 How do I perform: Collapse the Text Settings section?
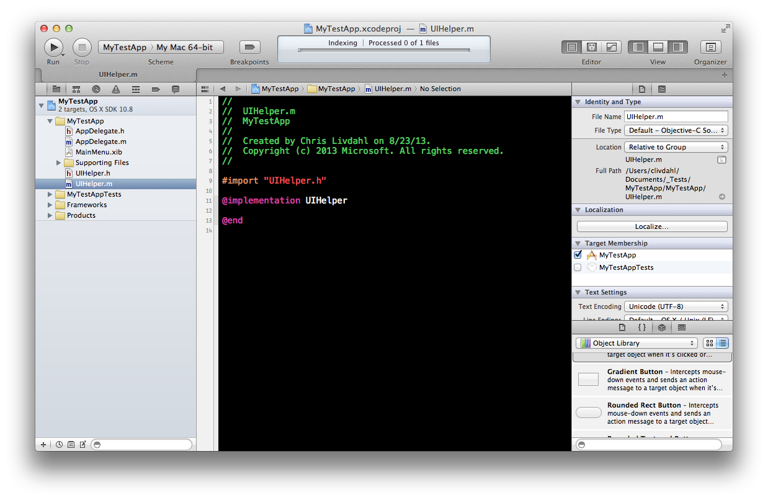click(x=578, y=292)
